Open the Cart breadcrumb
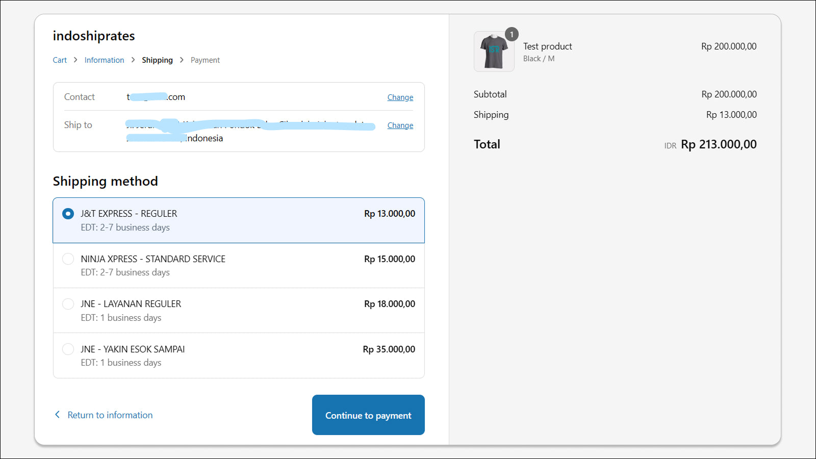816x459 pixels. point(60,60)
